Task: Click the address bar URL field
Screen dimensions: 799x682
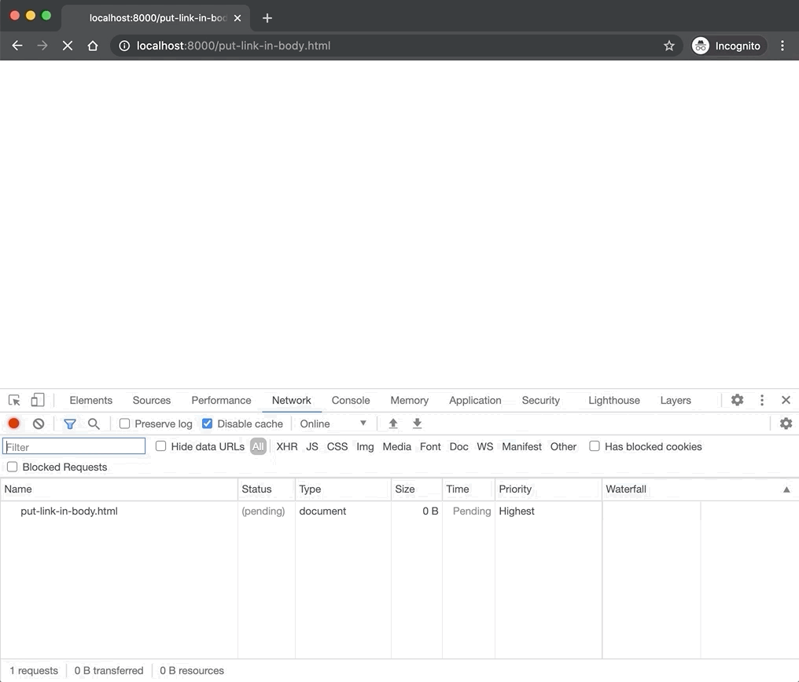Action: (397, 46)
